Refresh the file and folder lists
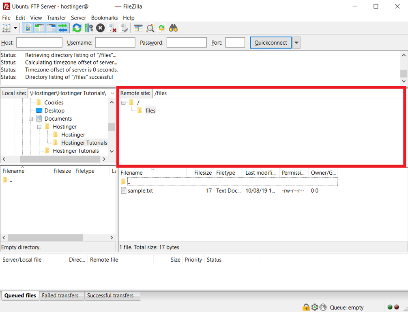 click(76, 28)
